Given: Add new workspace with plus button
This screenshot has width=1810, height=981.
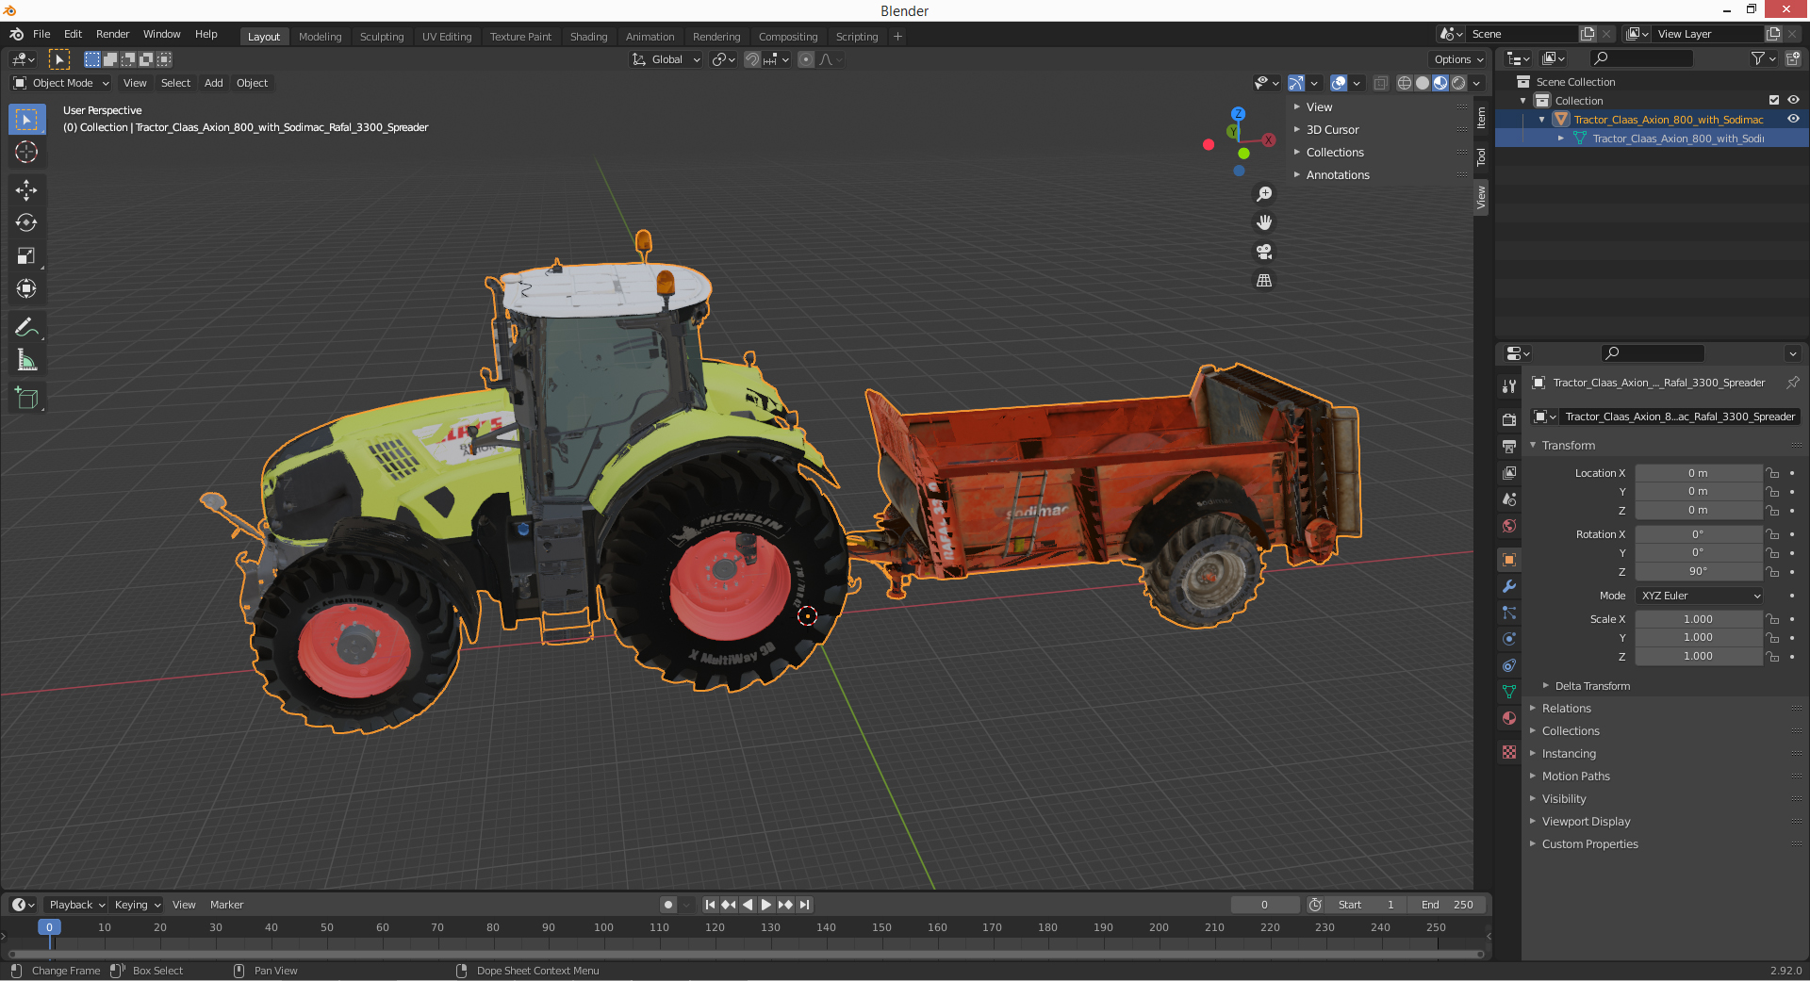Looking at the screenshot, I should pyautogui.click(x=897, y=37).
